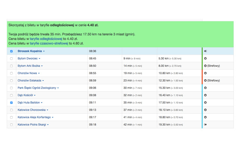239x149 pixels.
Task: Tick the Katowice Aleja Korfantego checkbox
Action: pos(11,117)
